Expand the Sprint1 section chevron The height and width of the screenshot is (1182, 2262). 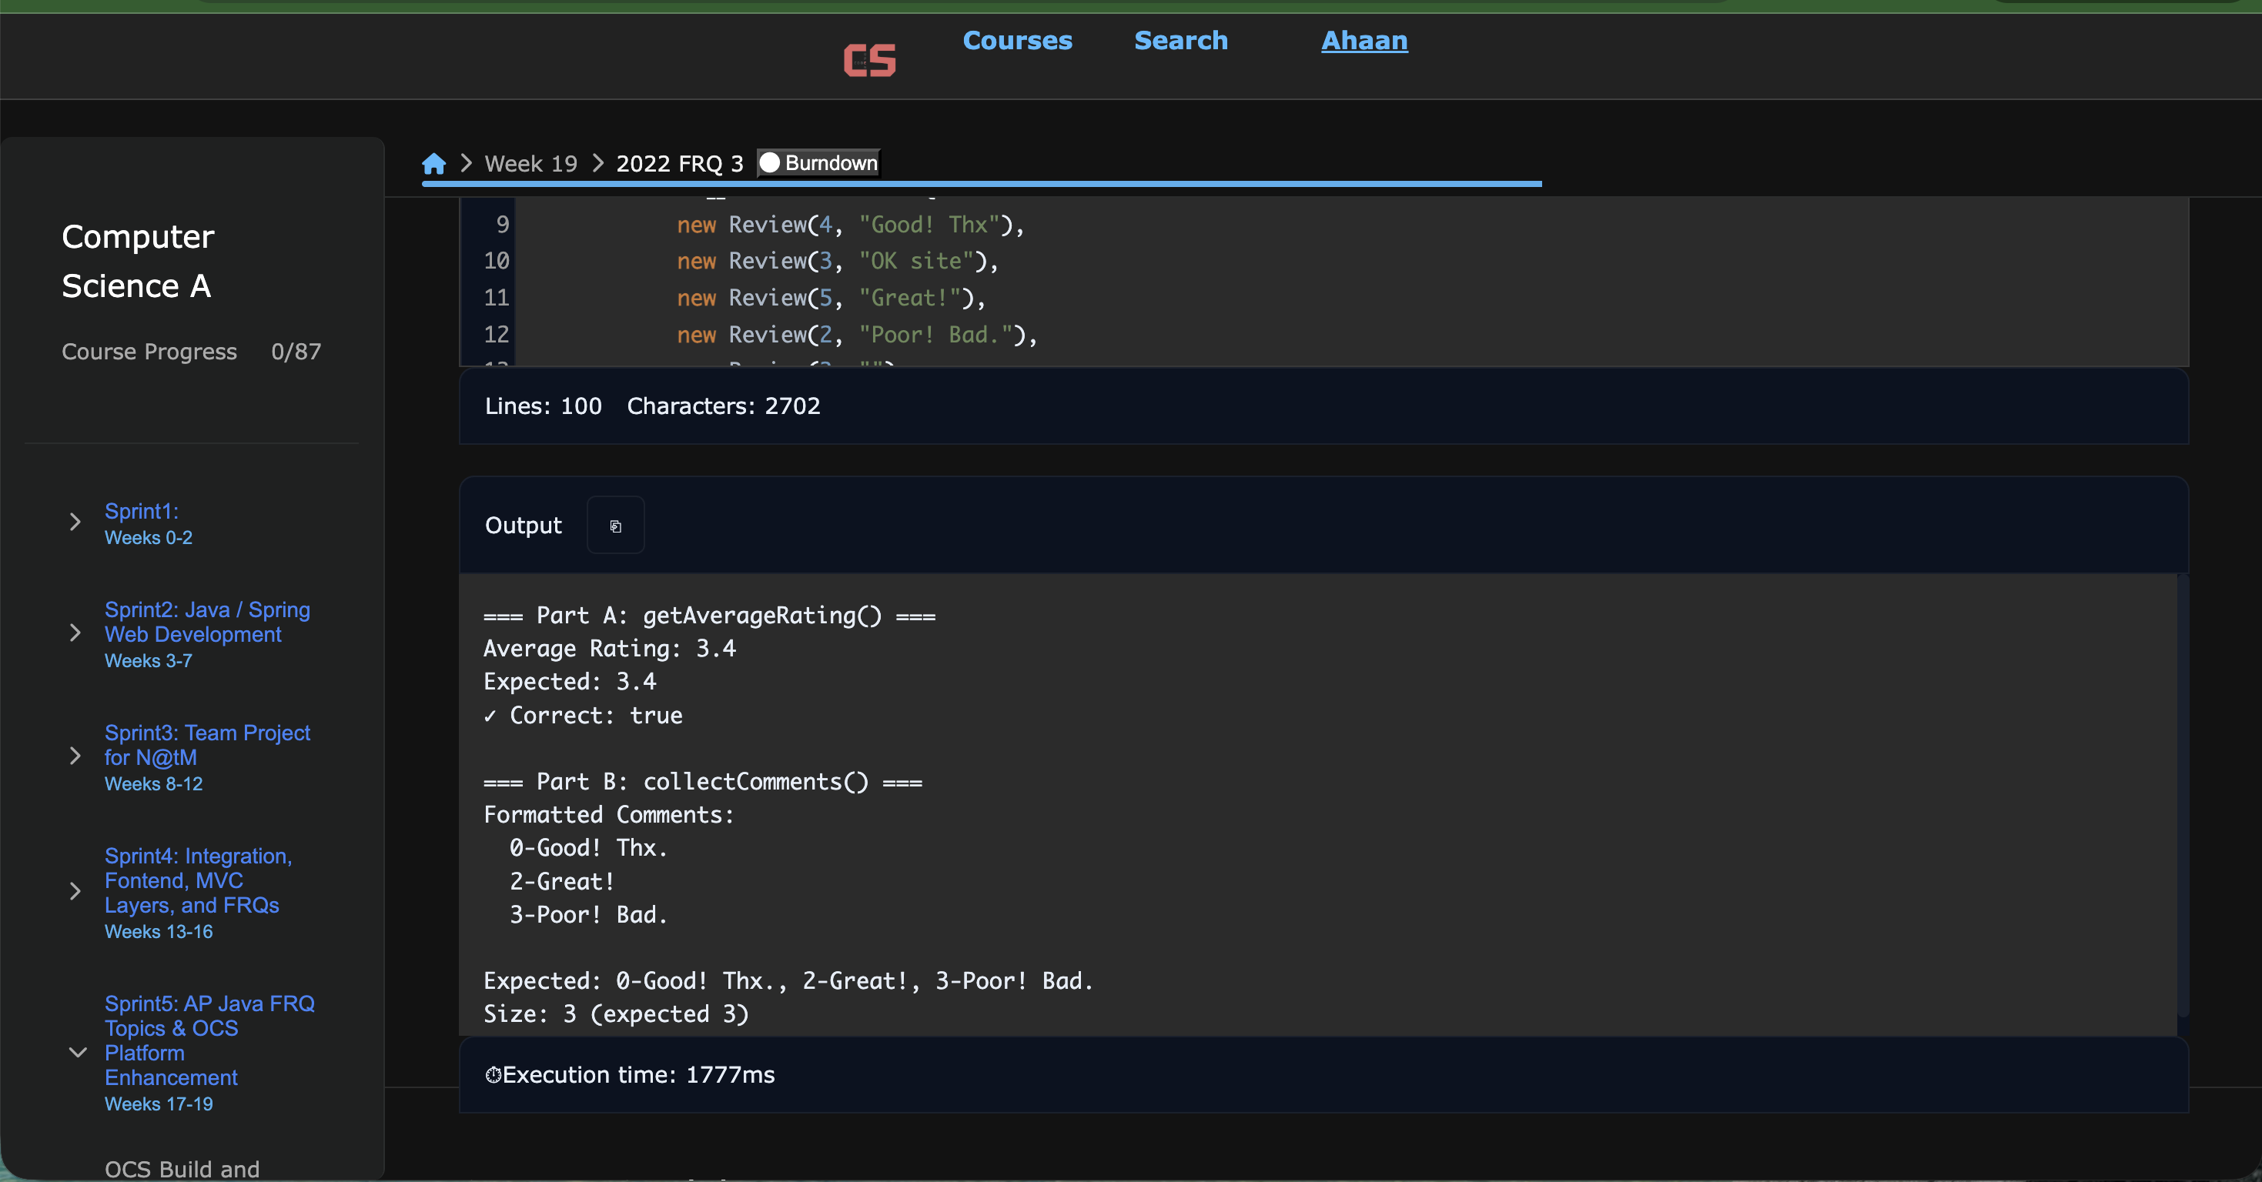point(75,522)
